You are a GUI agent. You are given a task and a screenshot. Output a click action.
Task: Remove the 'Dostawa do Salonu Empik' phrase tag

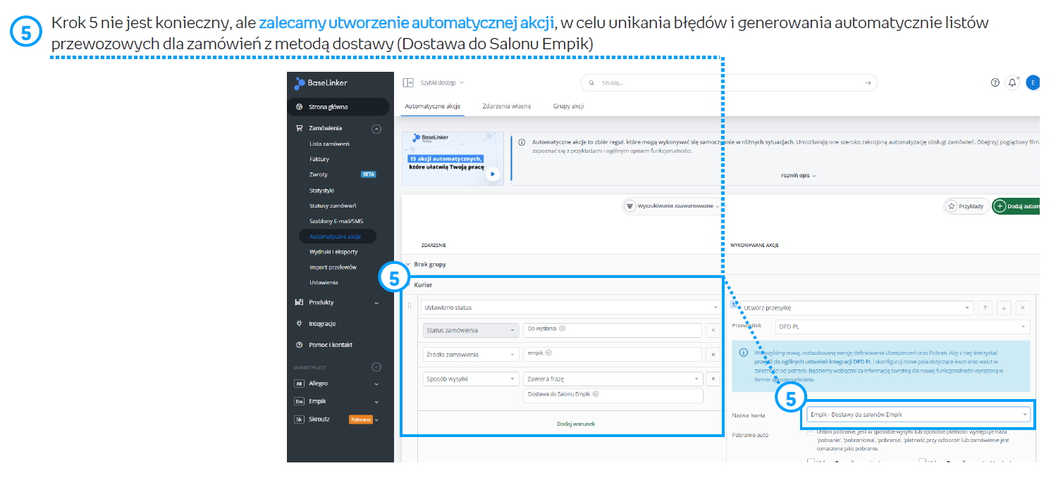point(596,394)
